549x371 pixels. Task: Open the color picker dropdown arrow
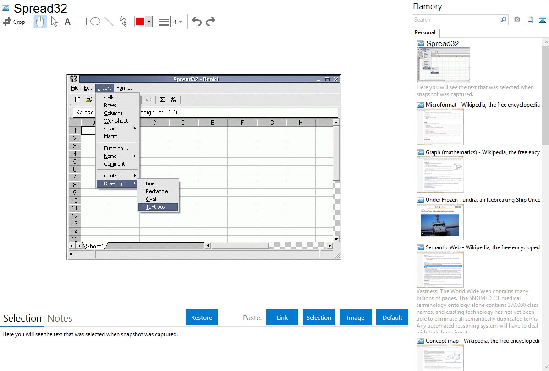149,22
